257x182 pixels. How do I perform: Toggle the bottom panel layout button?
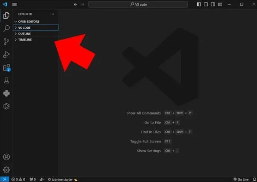tap(206, 4)
